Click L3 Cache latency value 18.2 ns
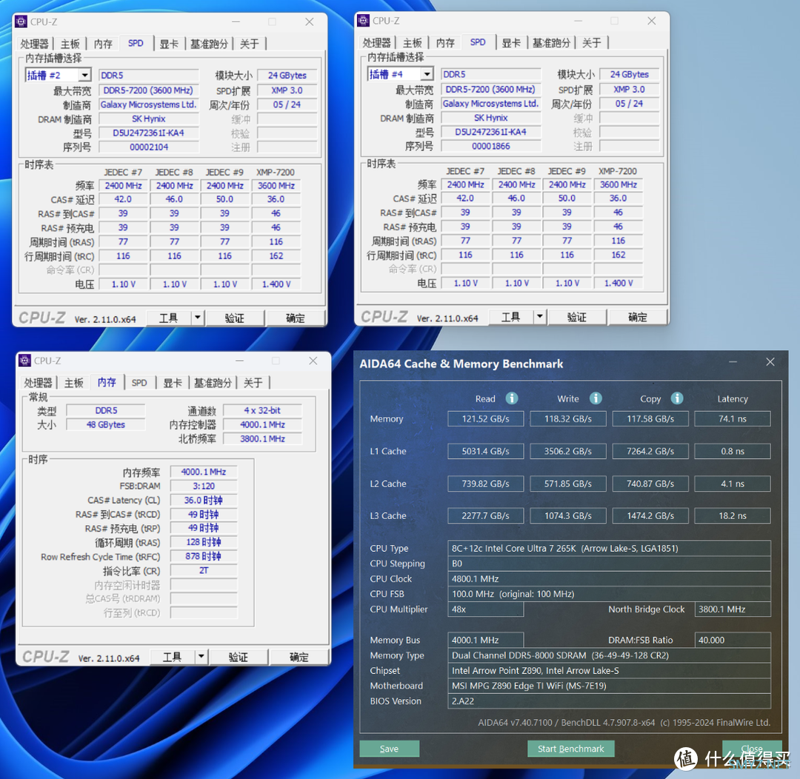The image size is (800, 779). (x=733, y=516)
